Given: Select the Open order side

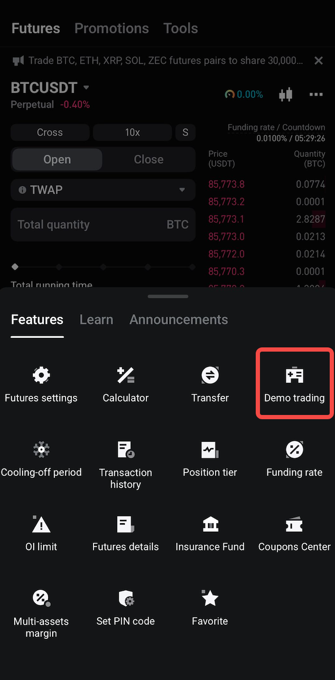Looking at the screenshot, I should point(57,159).
